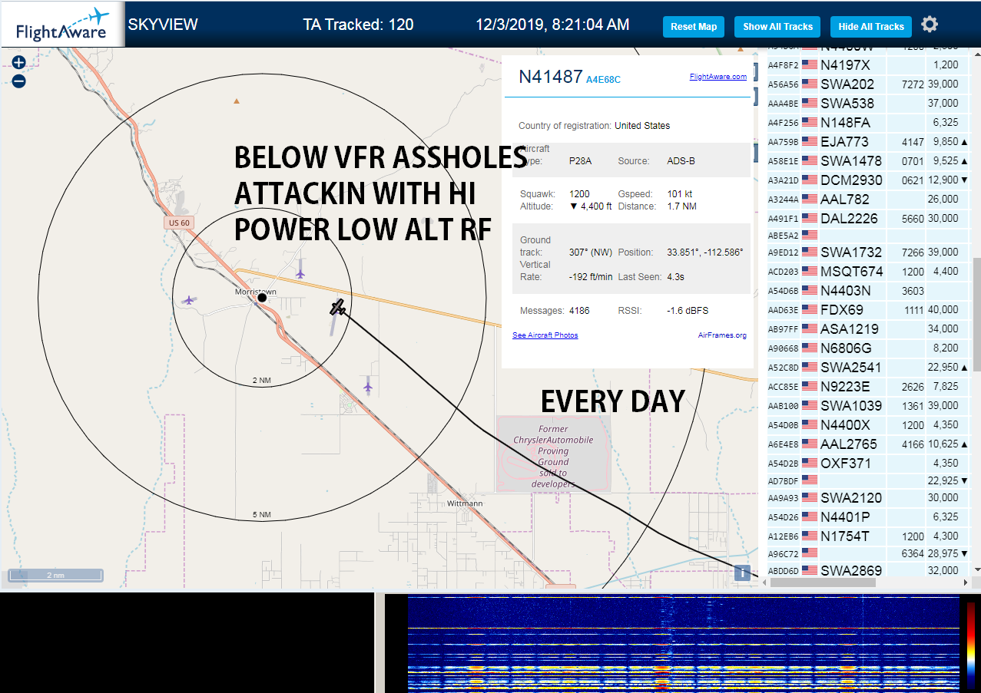Viewport: 981px width, 693px height.
Task: Click the US flag in row A96C72
Action: pyautogui.click(x=810, y=553)
